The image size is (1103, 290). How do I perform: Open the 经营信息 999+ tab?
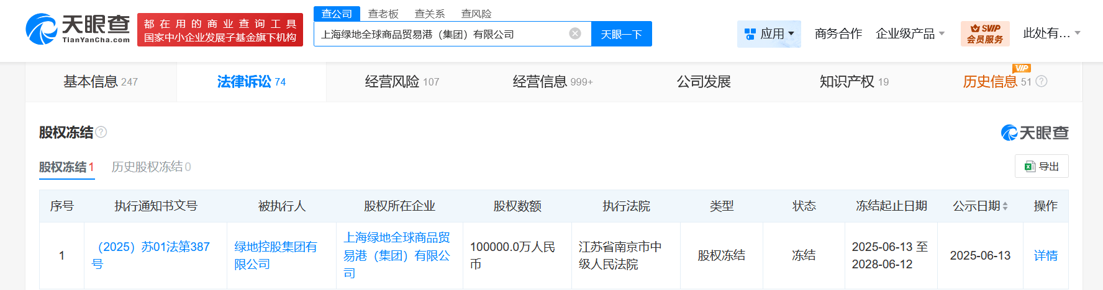coord(553,82)
